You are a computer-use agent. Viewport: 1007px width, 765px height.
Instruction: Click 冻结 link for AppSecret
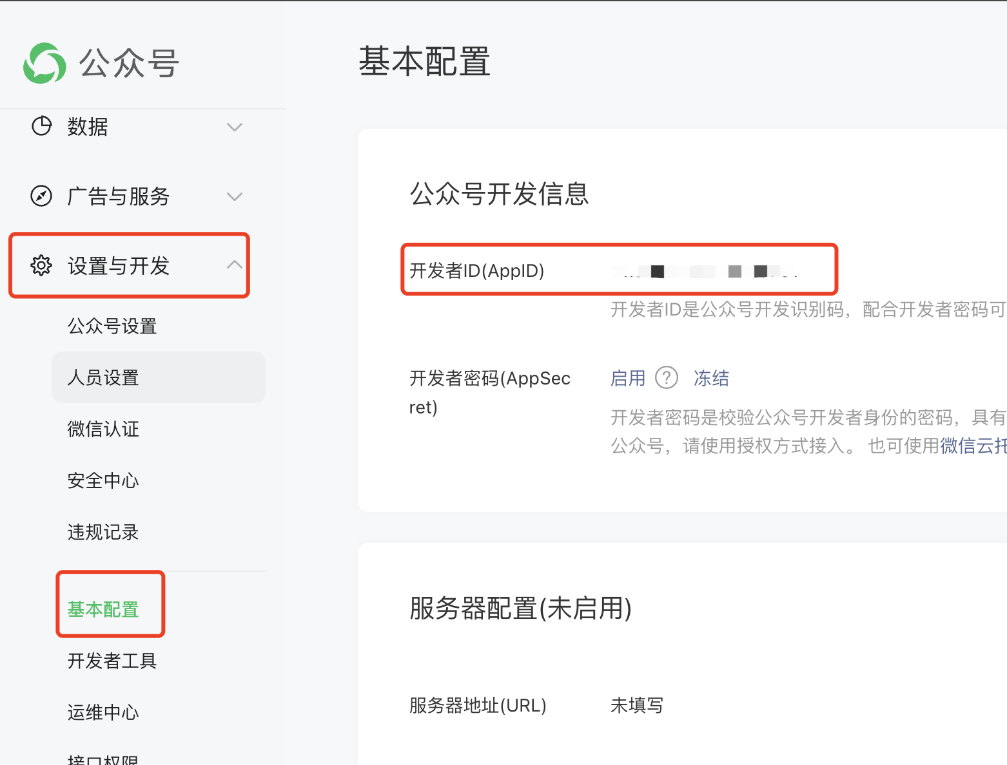[711, 378]
